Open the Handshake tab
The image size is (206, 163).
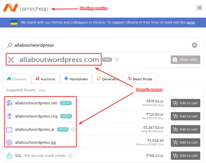pyautogui.click(x=76, y=79)
